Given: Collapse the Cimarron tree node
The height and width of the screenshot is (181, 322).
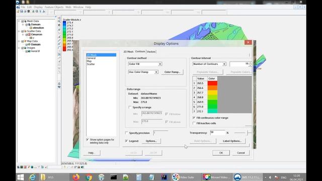Looking at the screenshot, I should tap(23, 35).
